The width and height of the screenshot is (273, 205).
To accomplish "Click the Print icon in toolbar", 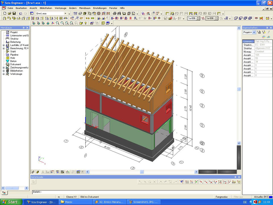I will tap(115, 13).
